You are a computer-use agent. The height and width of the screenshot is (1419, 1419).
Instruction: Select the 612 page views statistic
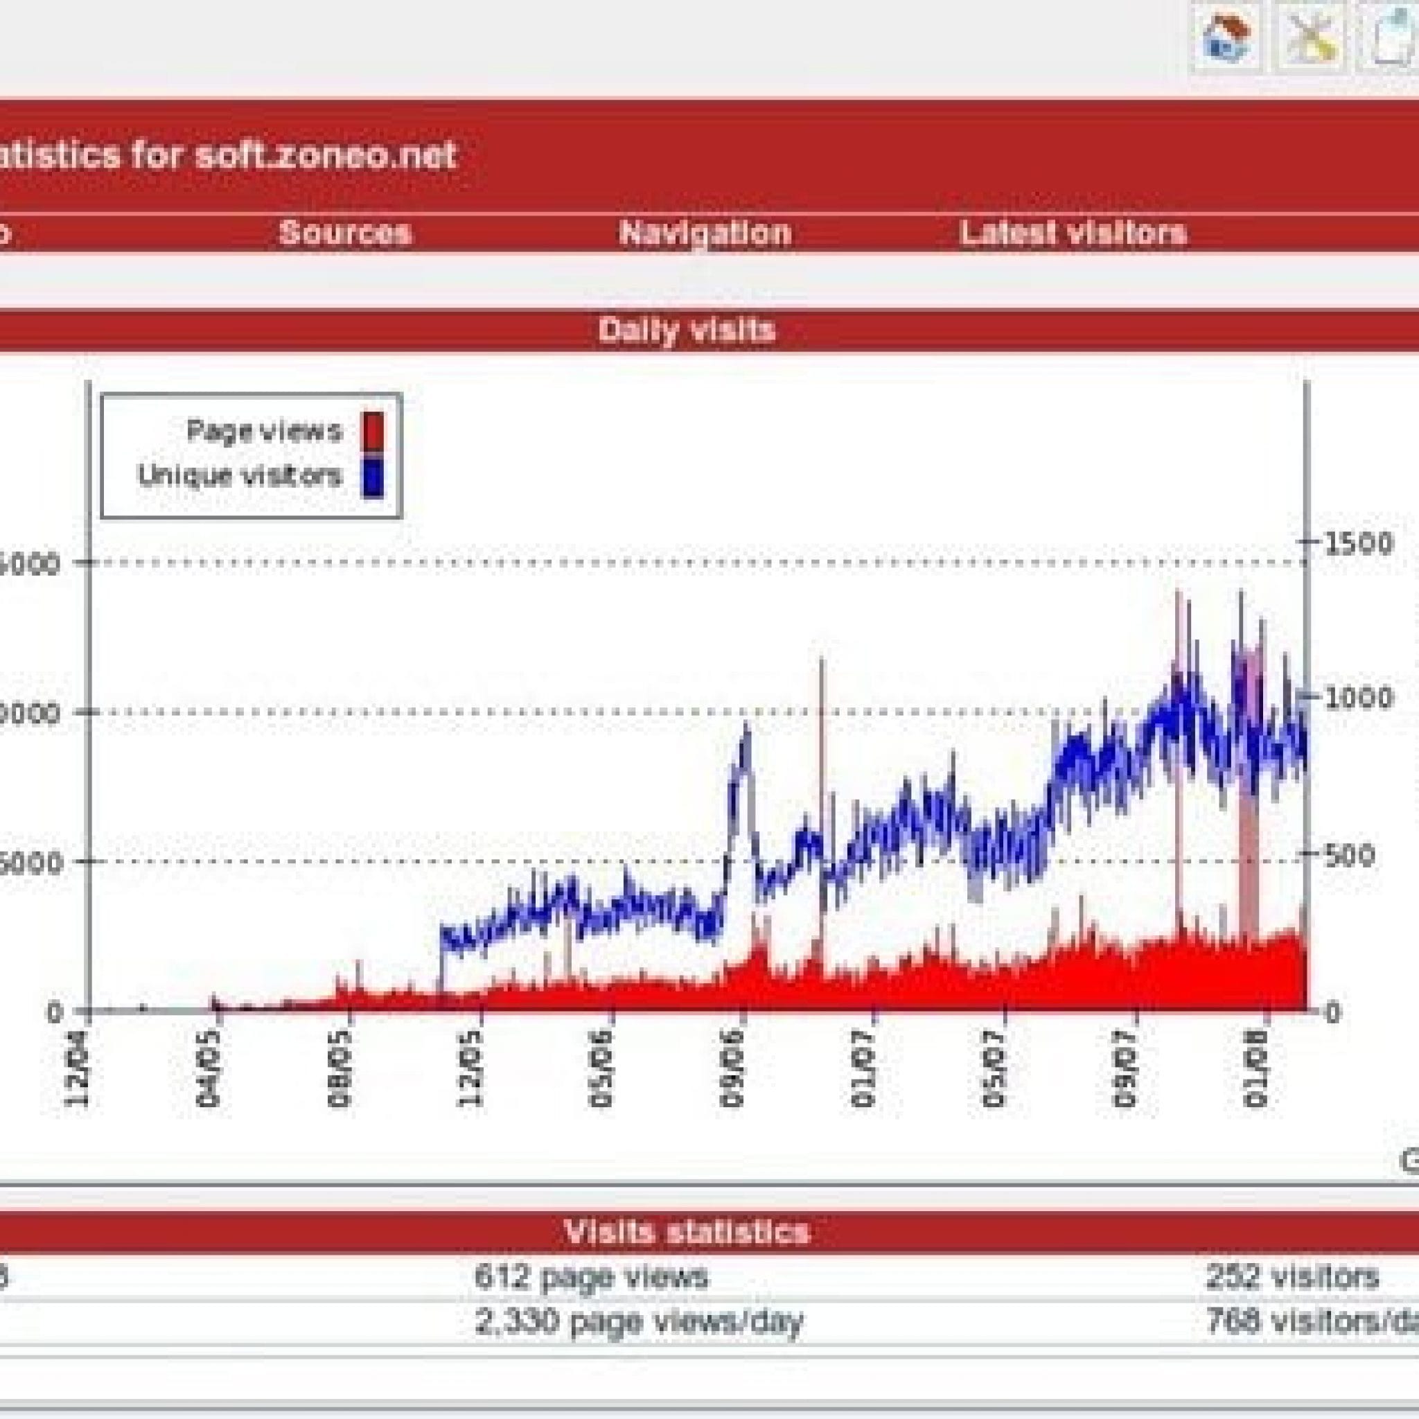pyautogui.click(x=591, y=1276)
